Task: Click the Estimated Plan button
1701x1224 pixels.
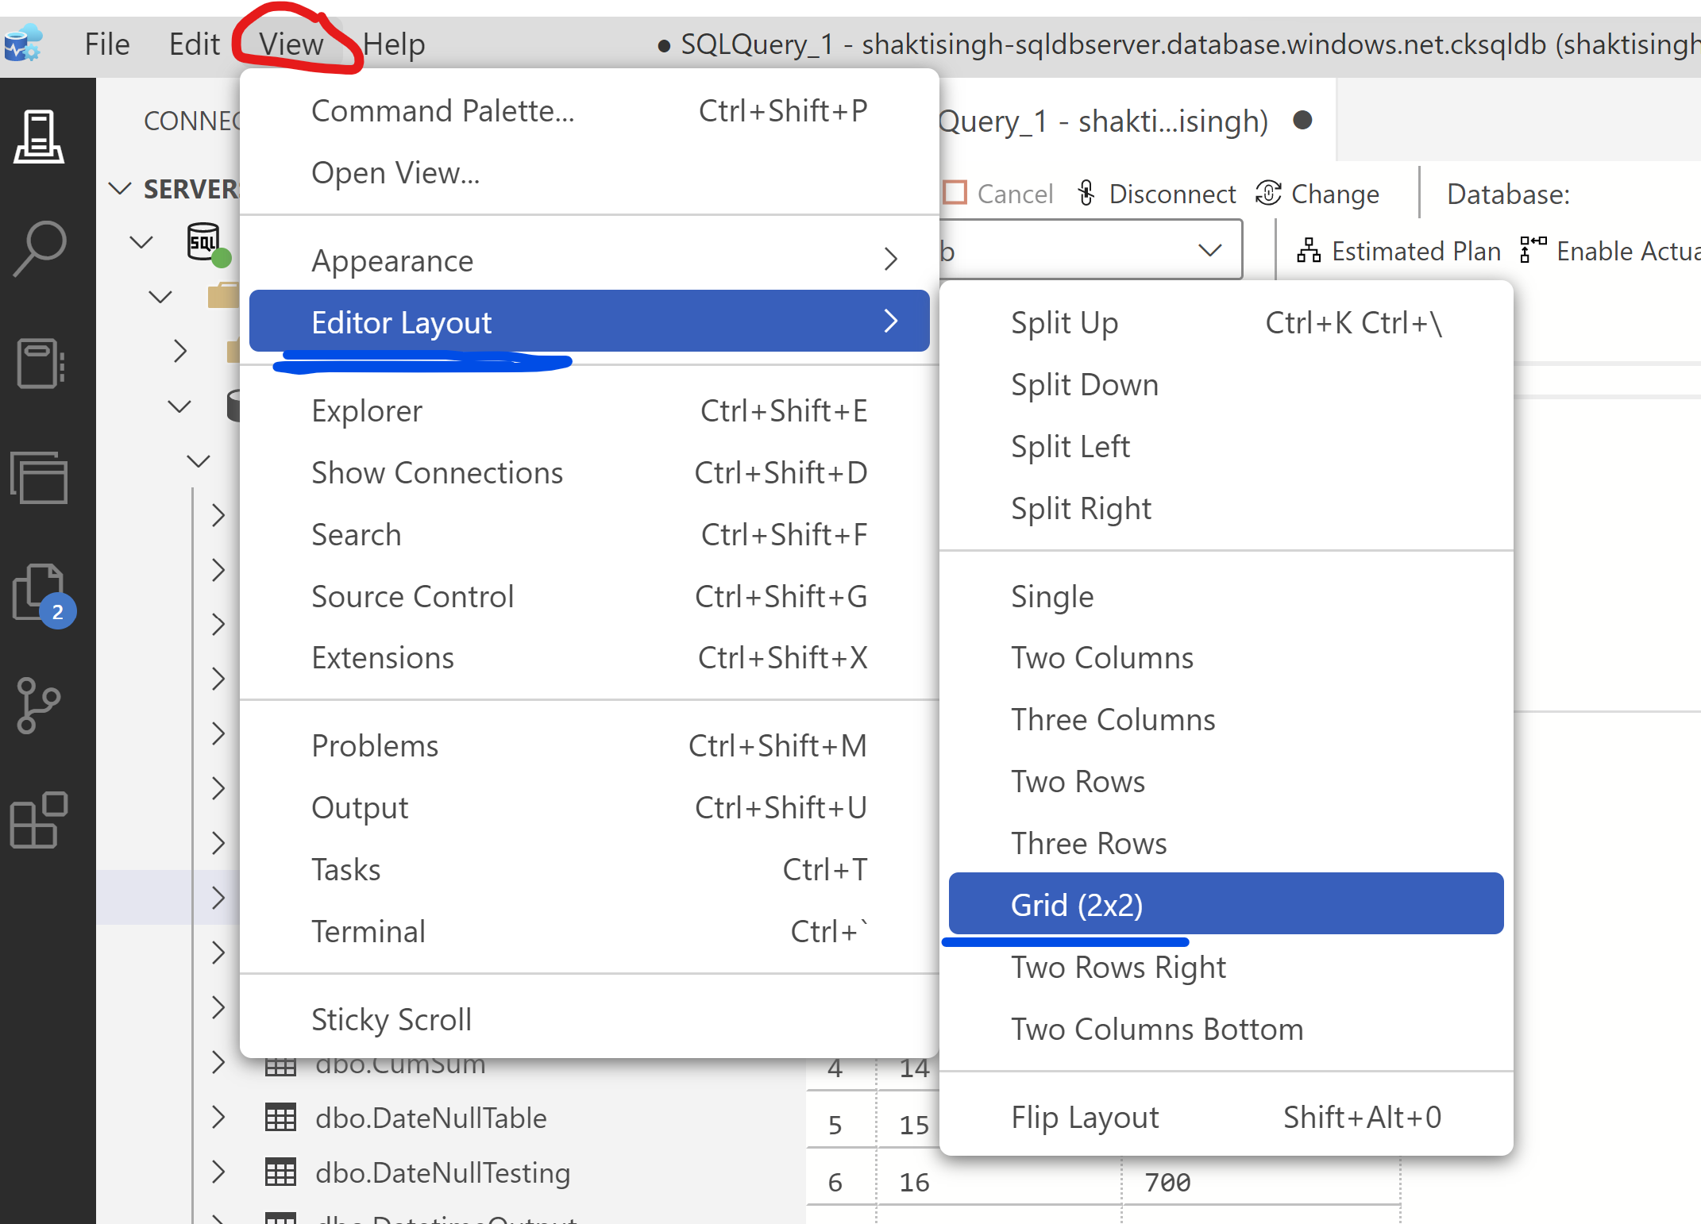Action: click(1399, 251)
